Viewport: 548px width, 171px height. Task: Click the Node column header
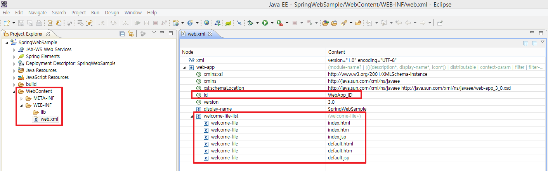[188, 52]
